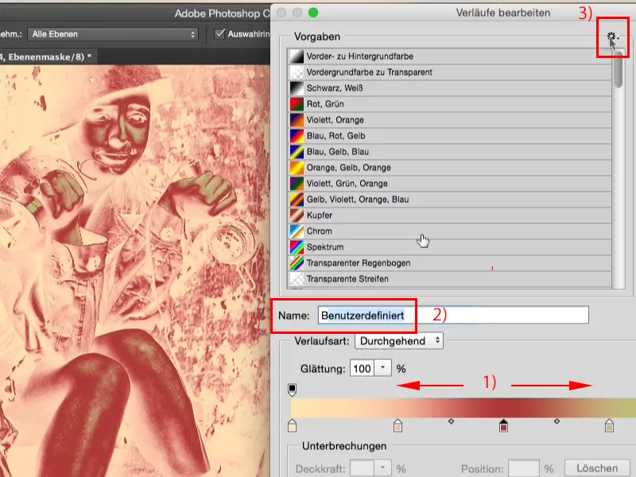Click the 'Kupfer' preset name text

[320, 215]
